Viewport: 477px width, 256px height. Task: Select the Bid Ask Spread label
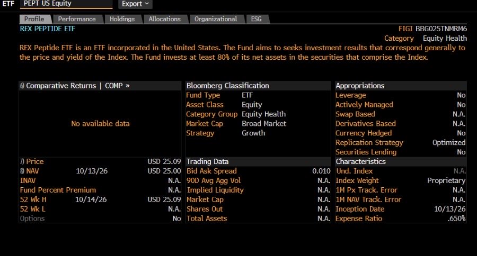(x=211, y=171)
